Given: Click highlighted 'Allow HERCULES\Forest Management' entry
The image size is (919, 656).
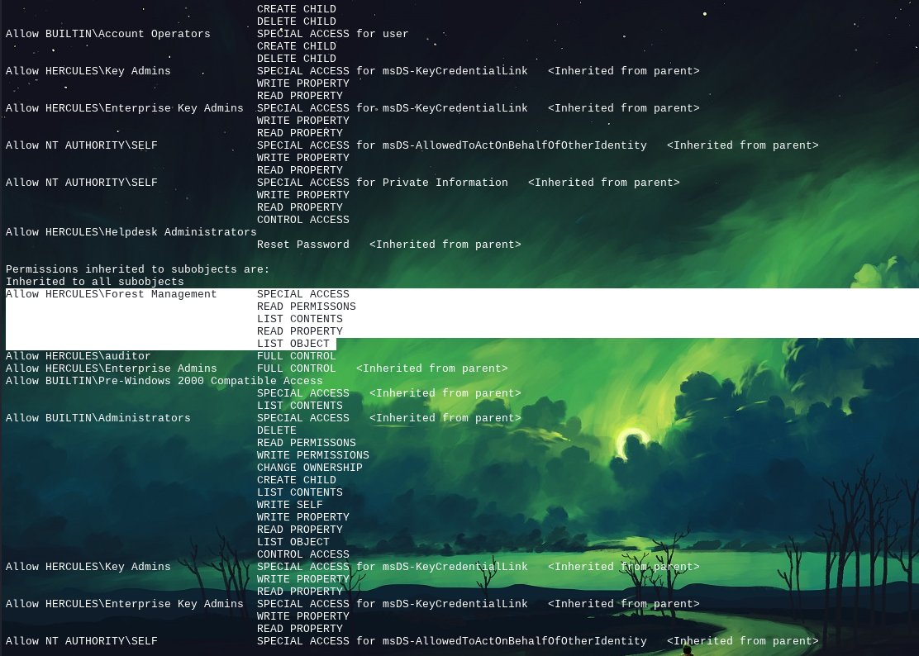Looking at the screenshot, I should click(x=112, y=294).
